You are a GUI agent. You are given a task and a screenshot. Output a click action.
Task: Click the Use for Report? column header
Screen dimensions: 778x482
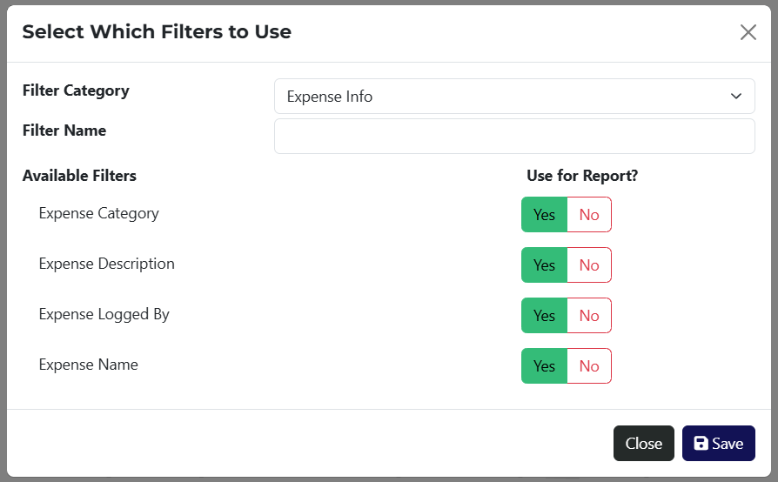pos(582,176)
